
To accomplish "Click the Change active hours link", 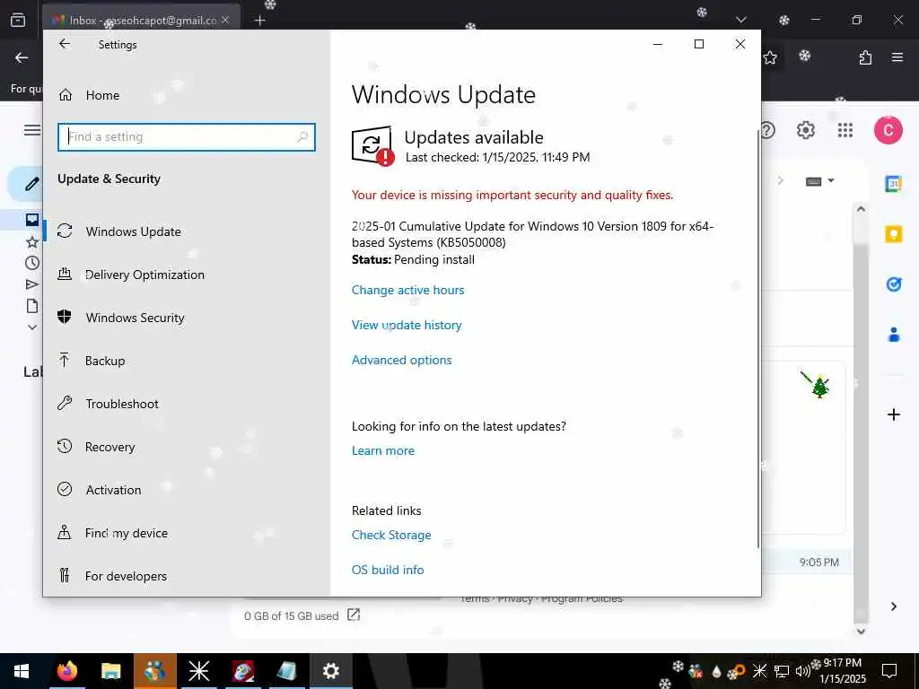I will point(408,290).
